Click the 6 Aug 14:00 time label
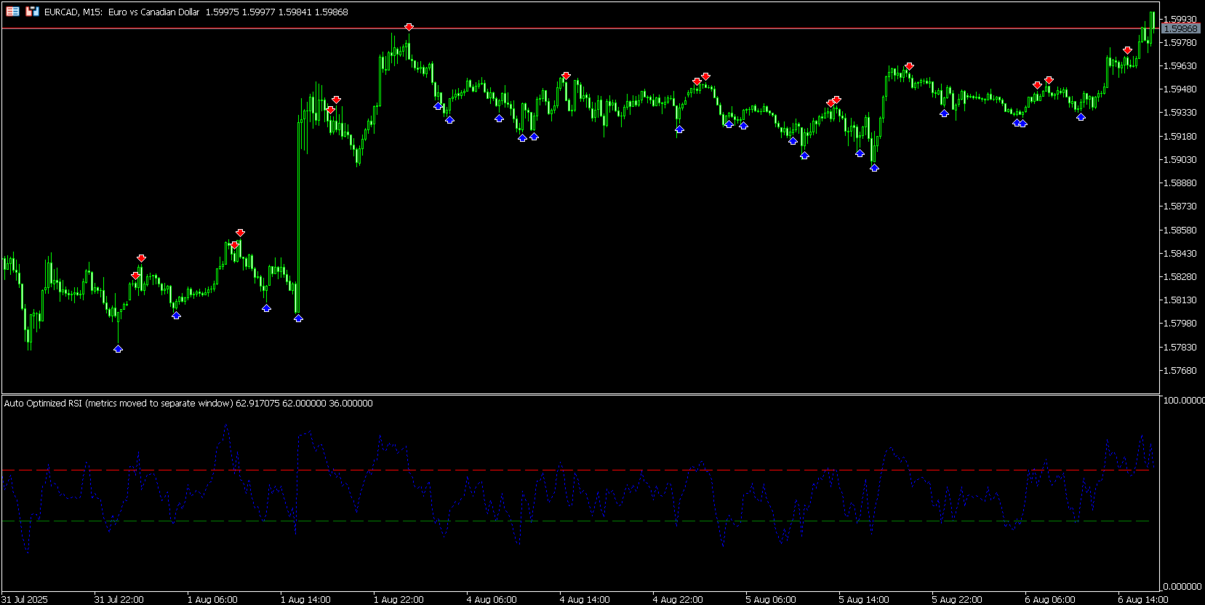Image resolution: width=1205 pixels, height=605 pixels. (x=1143, y=599)
